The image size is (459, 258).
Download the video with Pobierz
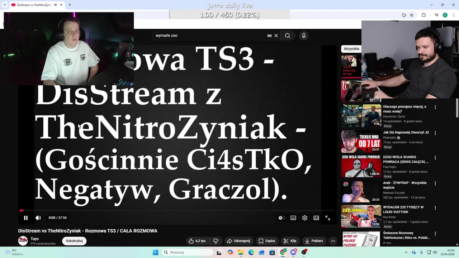pyautogui.click(x=313, y=241)
